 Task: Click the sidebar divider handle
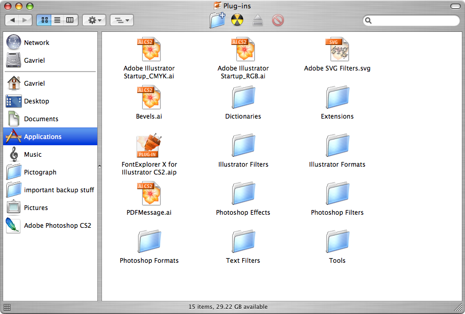pyautogui.click(x=99, y=167)
